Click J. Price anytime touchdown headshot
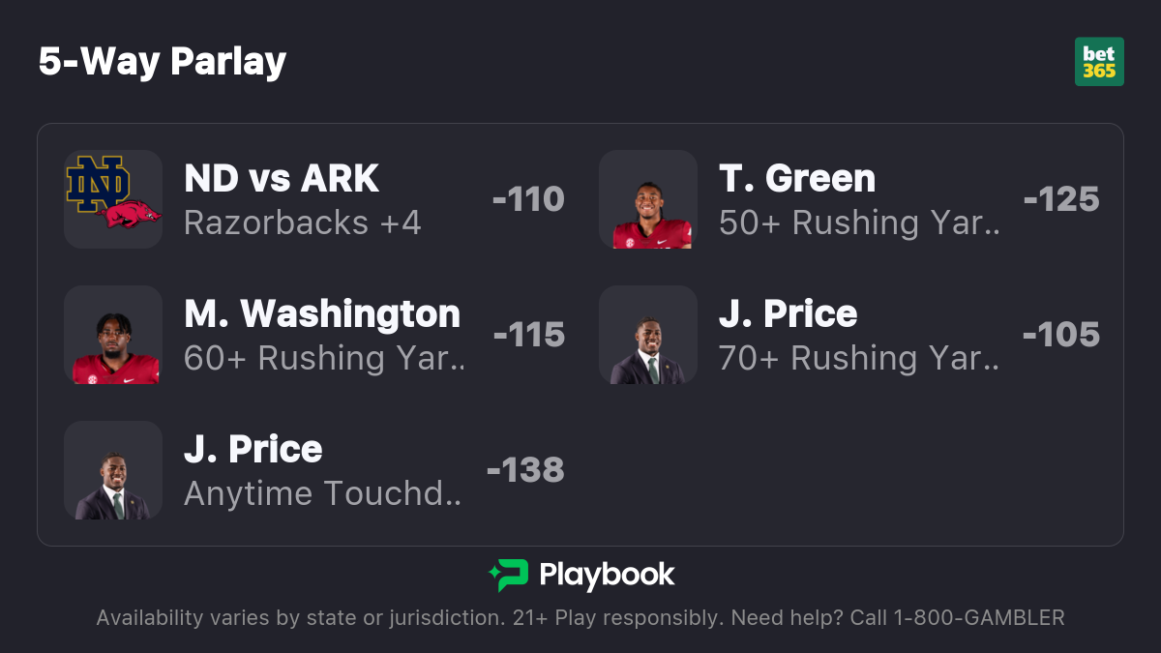Viewport: 1161px width, 653px height. click(x=113, y=470)
